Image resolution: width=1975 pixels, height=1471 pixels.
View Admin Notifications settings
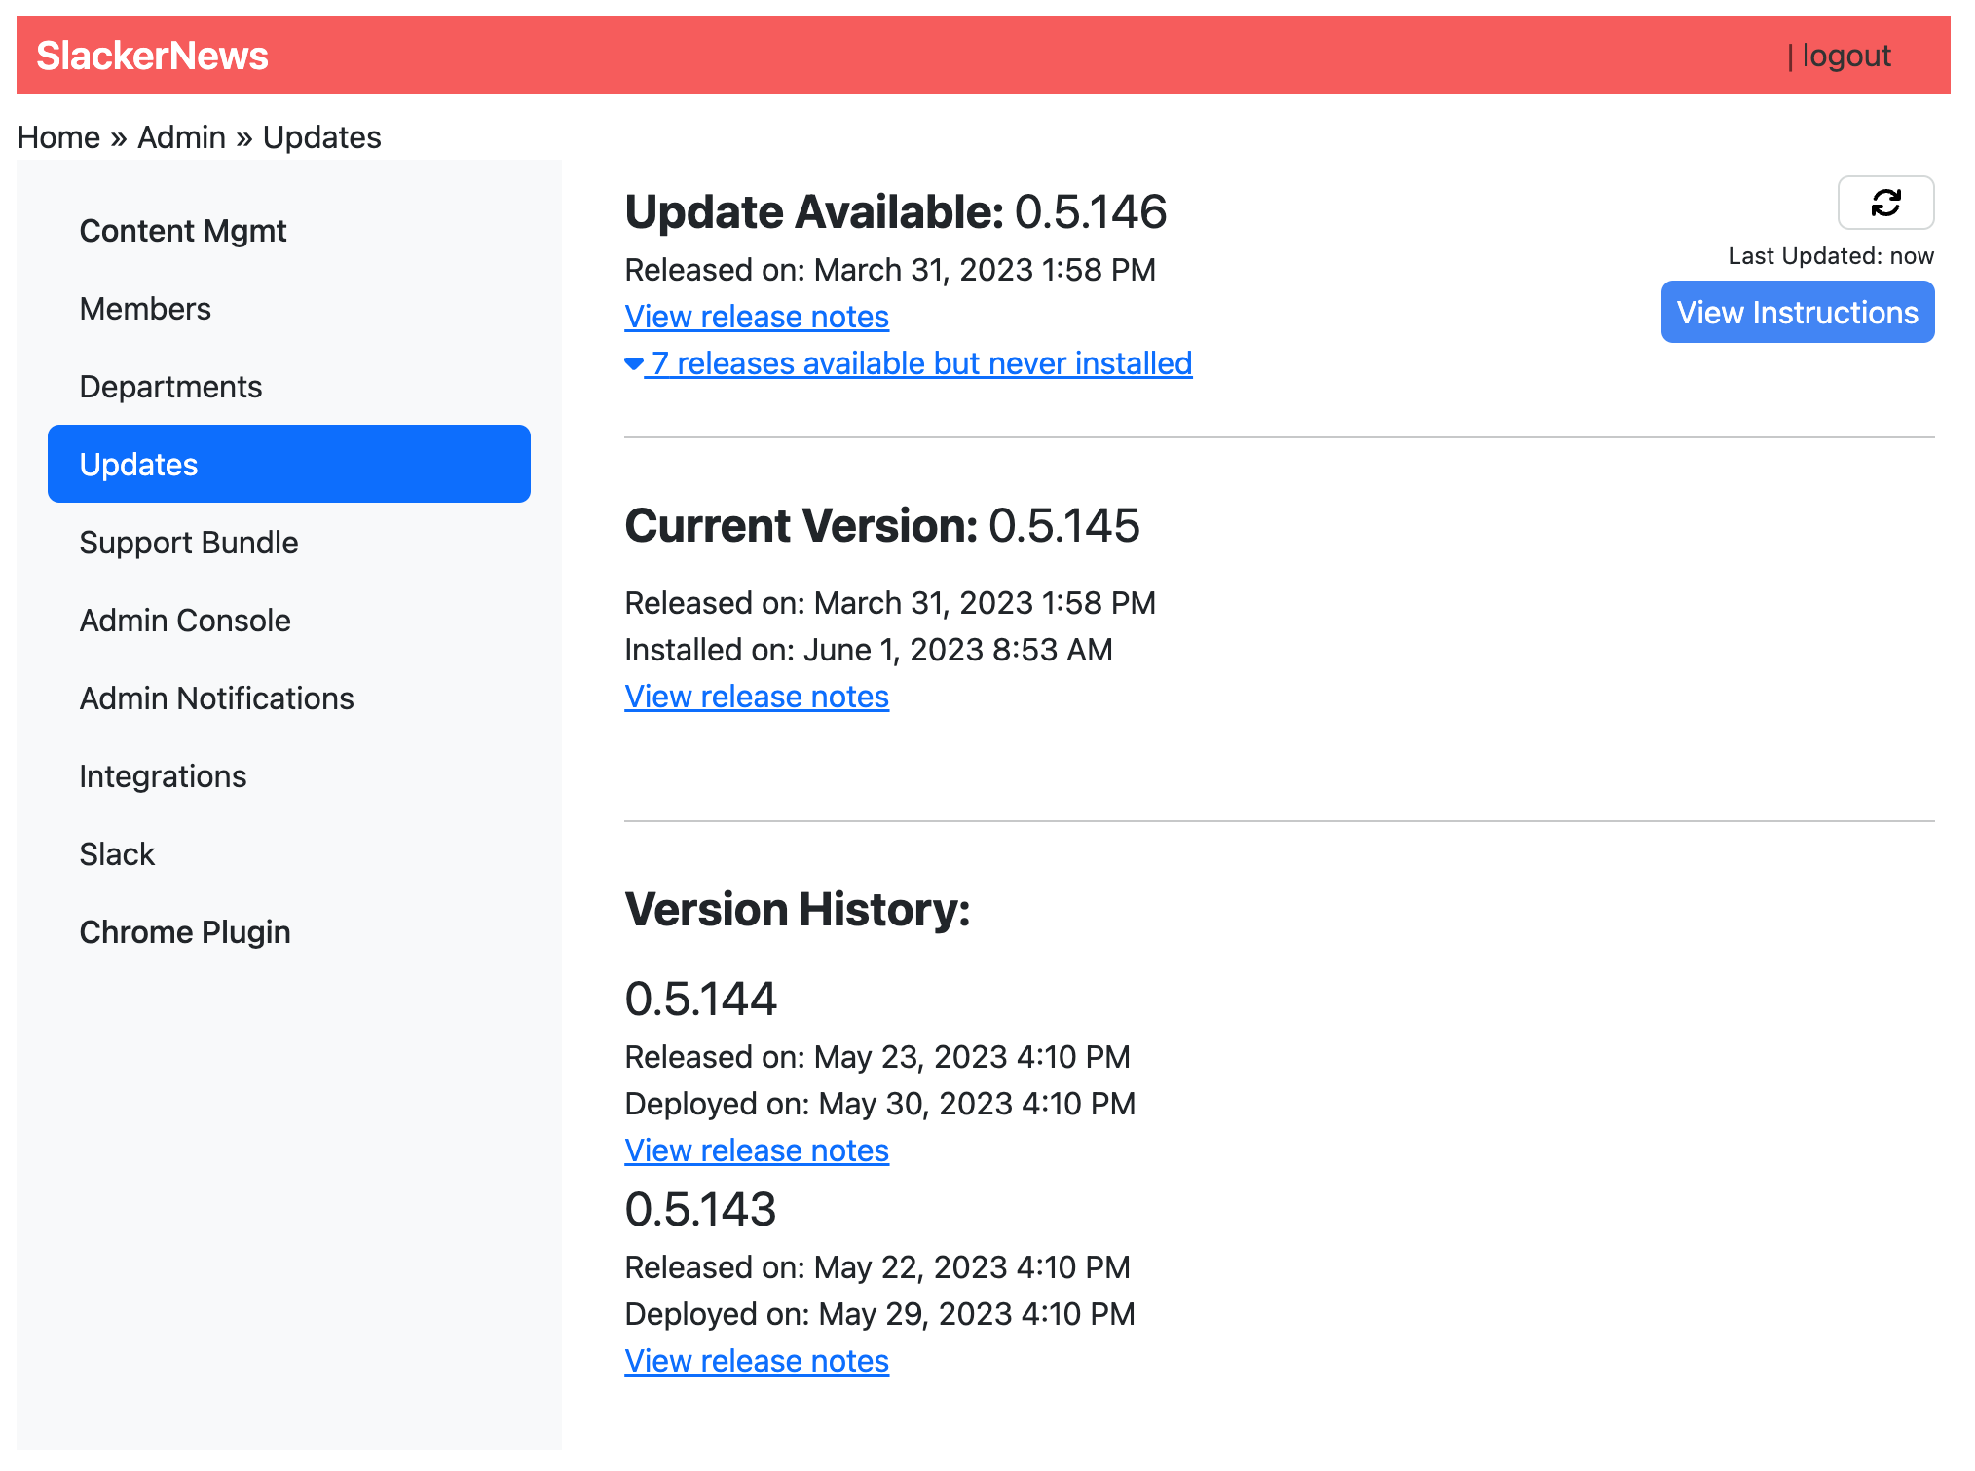point(216,698)
